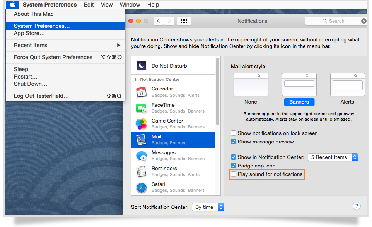
Task: Choose the None style label
Action: 251,102
